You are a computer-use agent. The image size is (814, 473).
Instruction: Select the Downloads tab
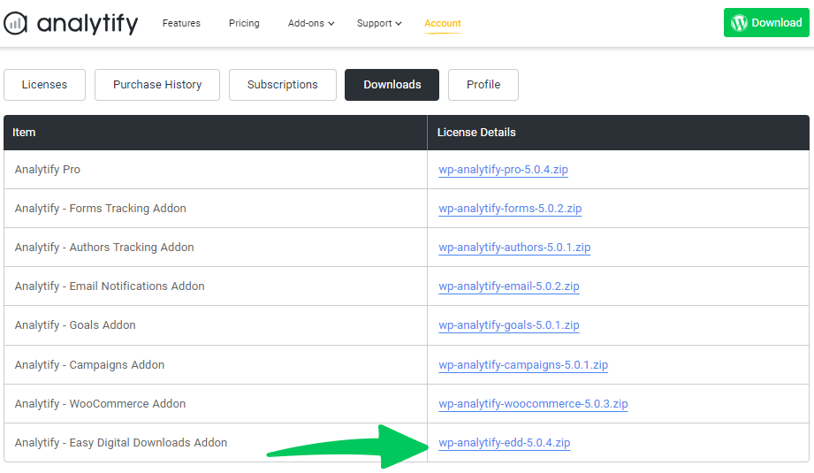(392, 85)
